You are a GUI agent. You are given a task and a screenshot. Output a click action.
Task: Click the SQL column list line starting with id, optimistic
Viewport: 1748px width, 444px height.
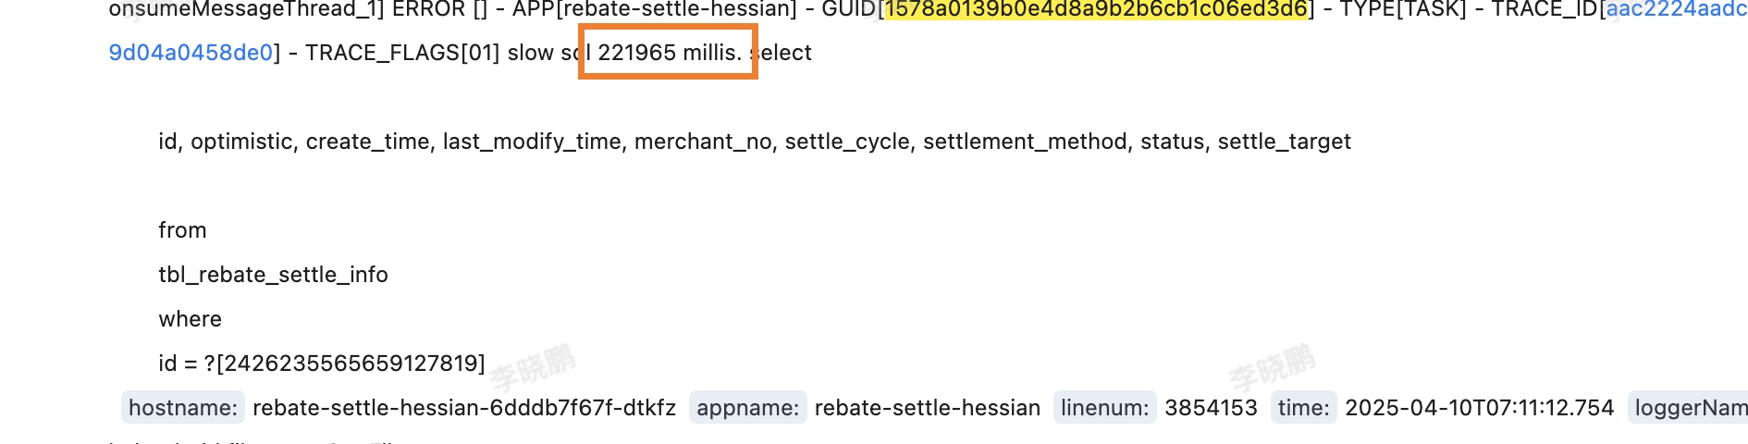754,142
